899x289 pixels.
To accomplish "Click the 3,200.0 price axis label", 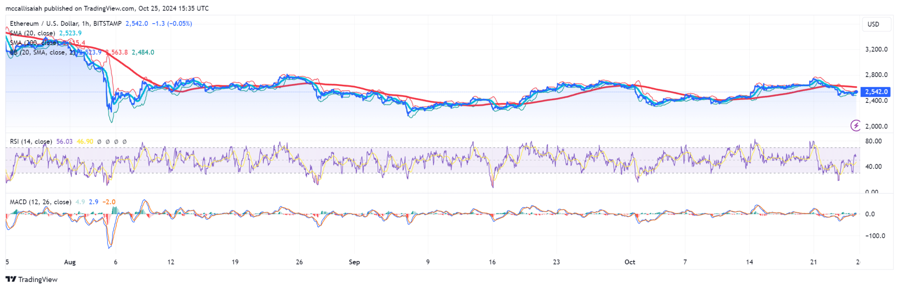I will tap(876, 49).
